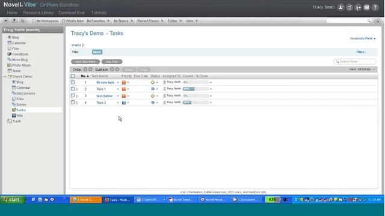Image resolution: width=385 pixels, height=216 pixels.
Task: Open the layout view icon in the header
Action: 366,7
